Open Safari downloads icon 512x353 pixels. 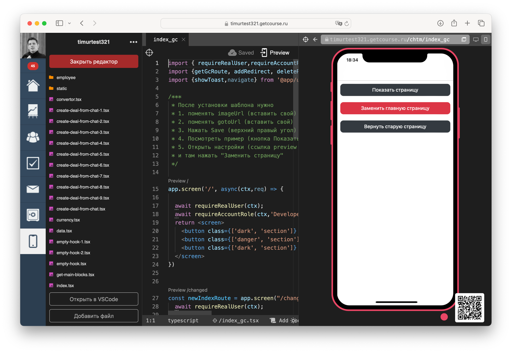[x=440, y=23]
